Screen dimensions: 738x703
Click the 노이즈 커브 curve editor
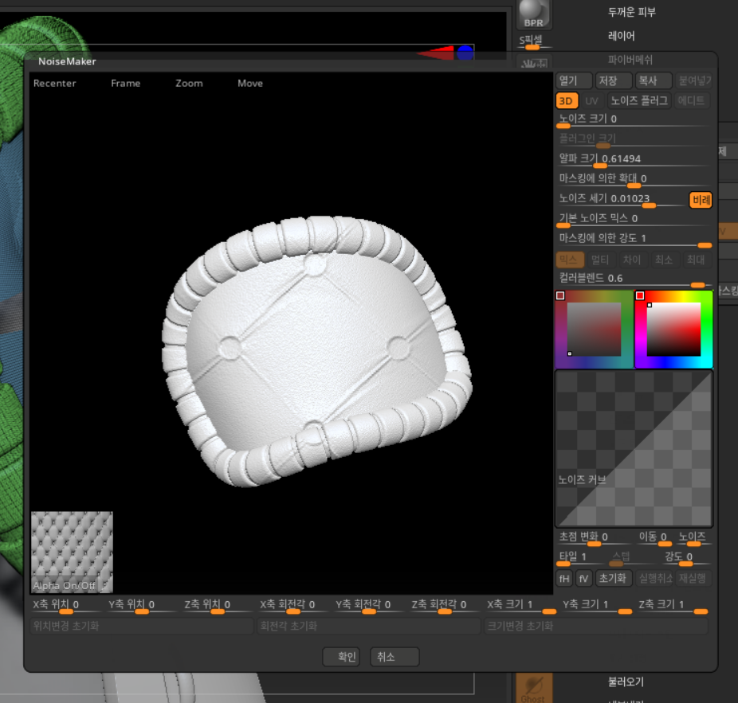[x=634, y=448]
